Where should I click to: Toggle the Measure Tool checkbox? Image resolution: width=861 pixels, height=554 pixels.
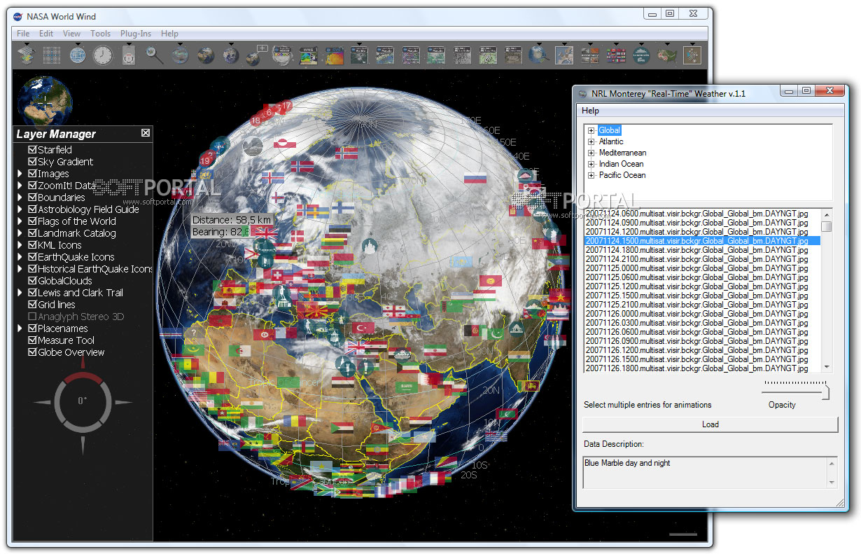point(32,340)
